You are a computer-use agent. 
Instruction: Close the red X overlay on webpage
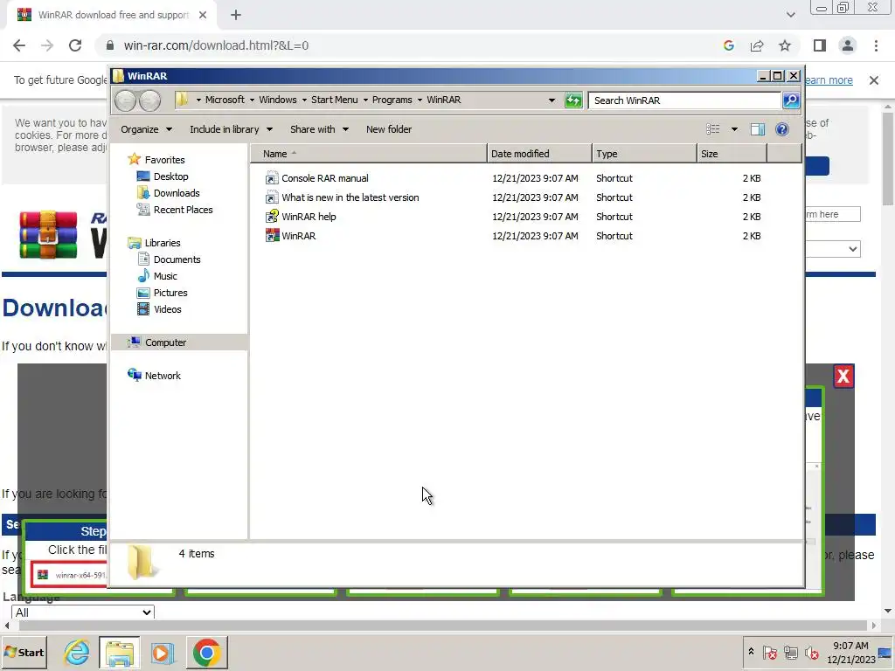[843, 376]
